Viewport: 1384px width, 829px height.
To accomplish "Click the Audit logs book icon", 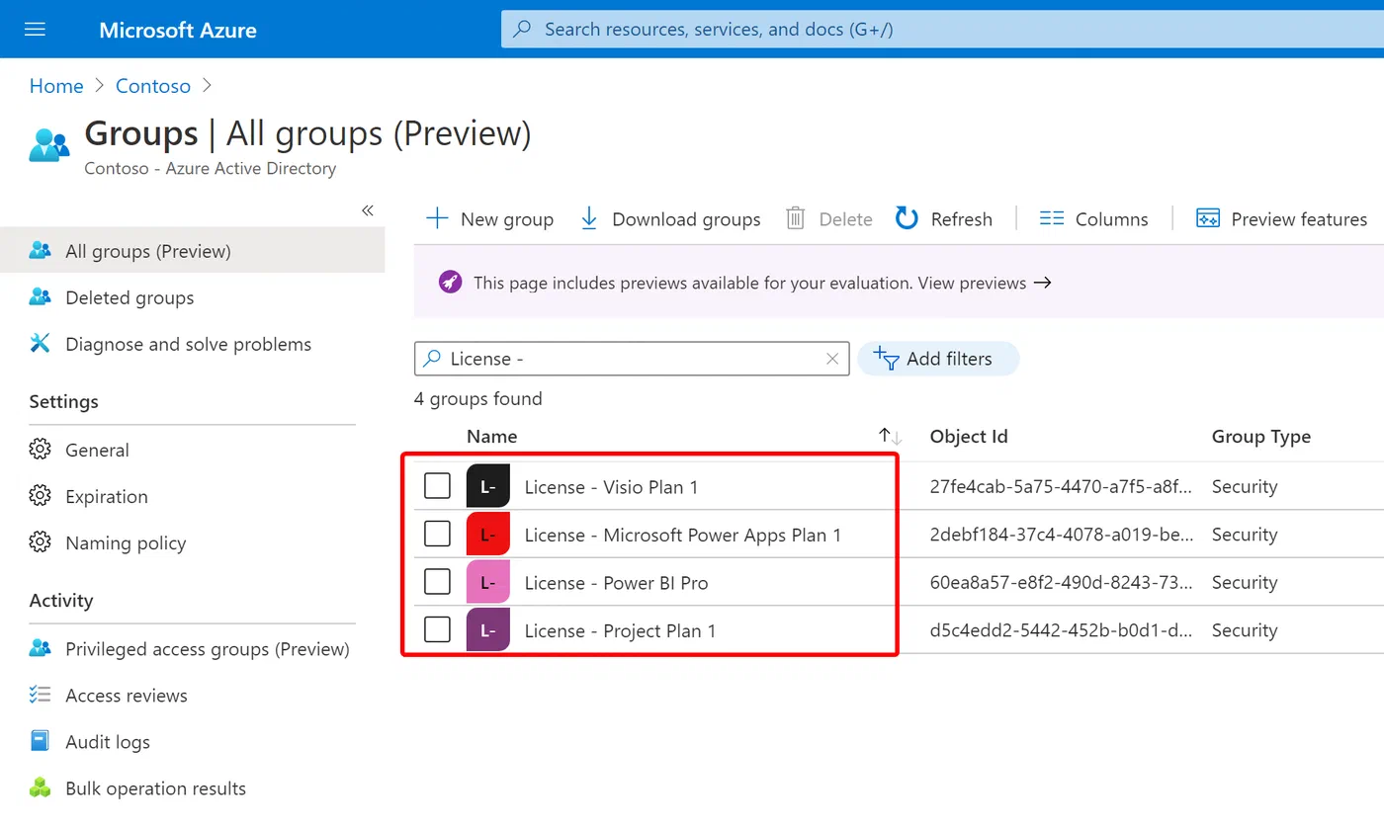I will click(41, 742).
